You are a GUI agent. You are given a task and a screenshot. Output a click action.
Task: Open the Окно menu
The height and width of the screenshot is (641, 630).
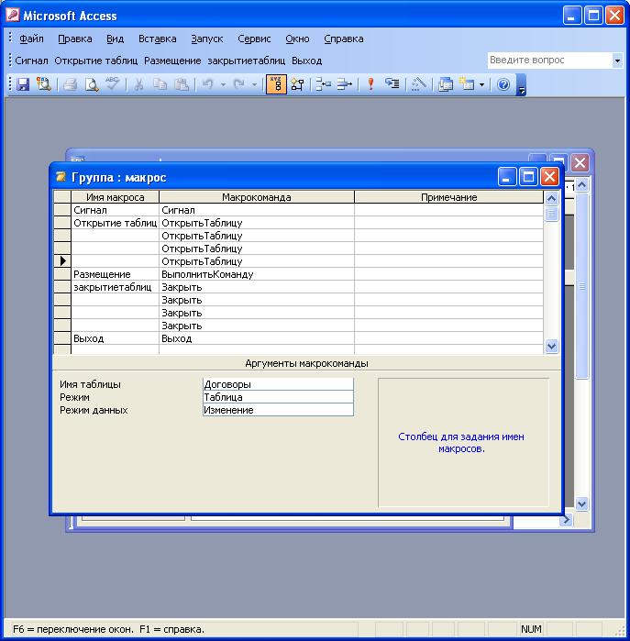[x=297, y=39]
